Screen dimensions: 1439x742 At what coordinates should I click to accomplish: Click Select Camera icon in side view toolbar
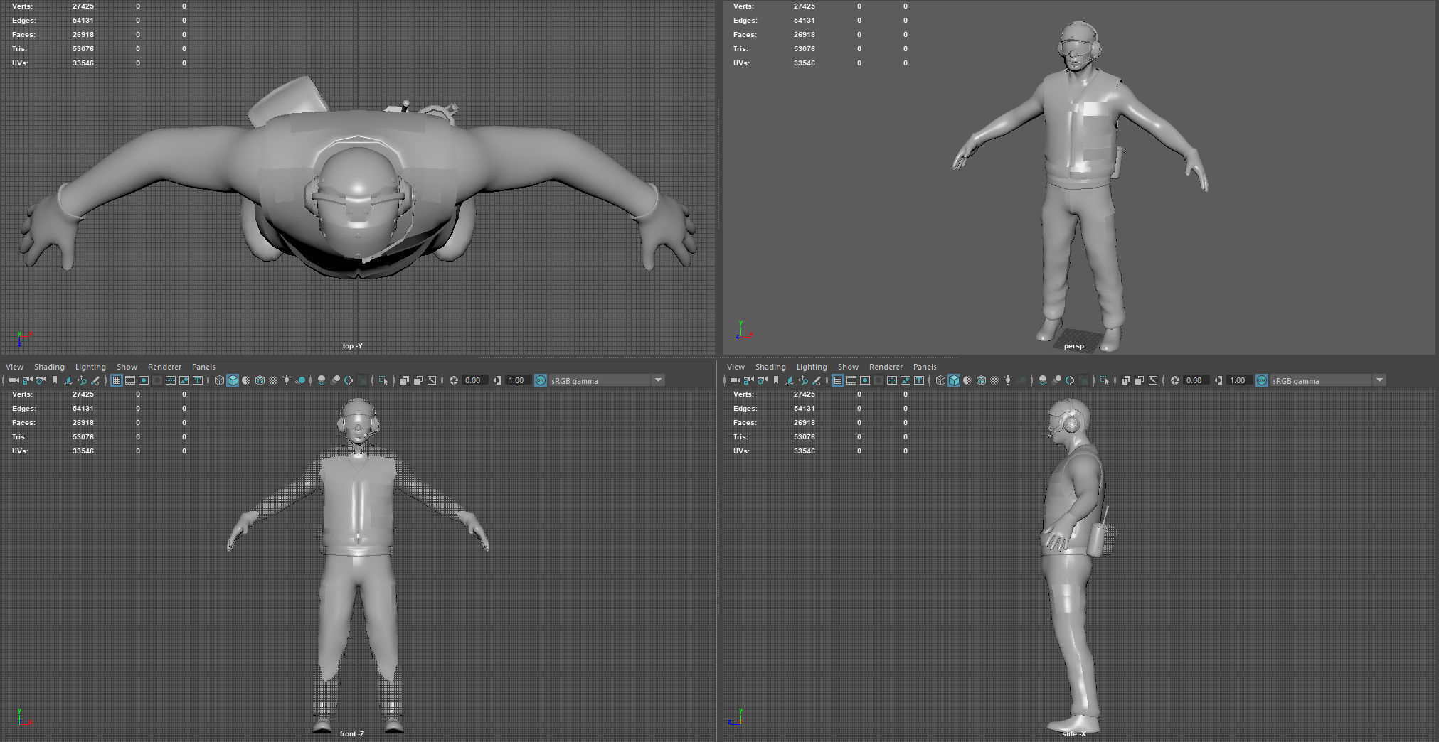click(735, 380)
